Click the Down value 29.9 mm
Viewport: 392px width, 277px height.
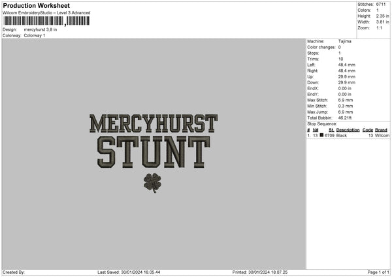[x=347, y=82]
